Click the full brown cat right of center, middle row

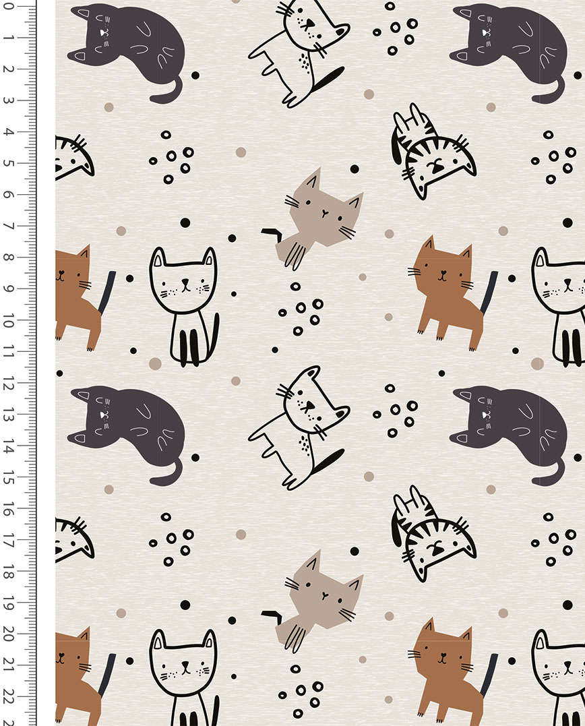[x=448, y=290]
